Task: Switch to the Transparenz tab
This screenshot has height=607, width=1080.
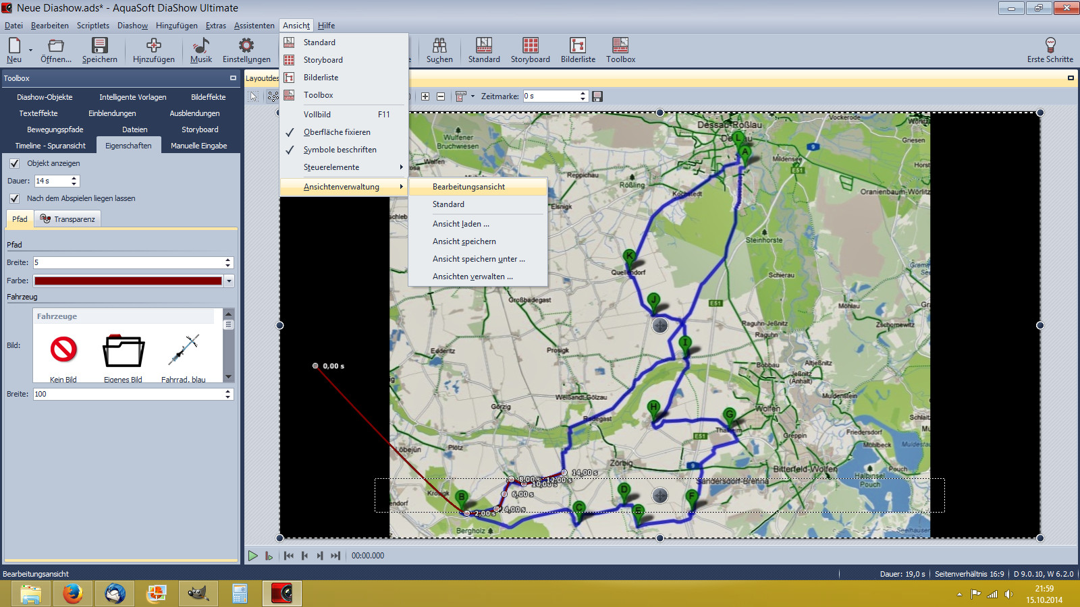Action: 67,219
